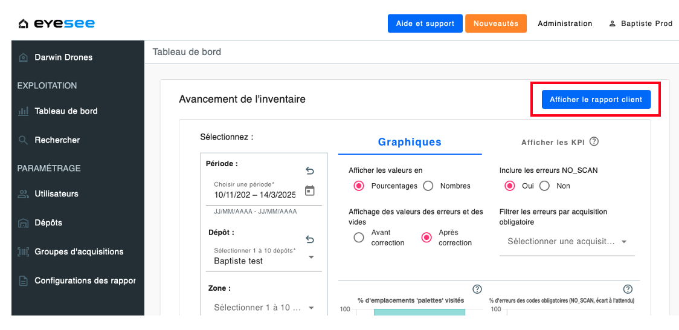Switch to the Graphiques tab
The height and width of the screenshot is (330, 679).
pyautogui.click(x=410, y=142)
